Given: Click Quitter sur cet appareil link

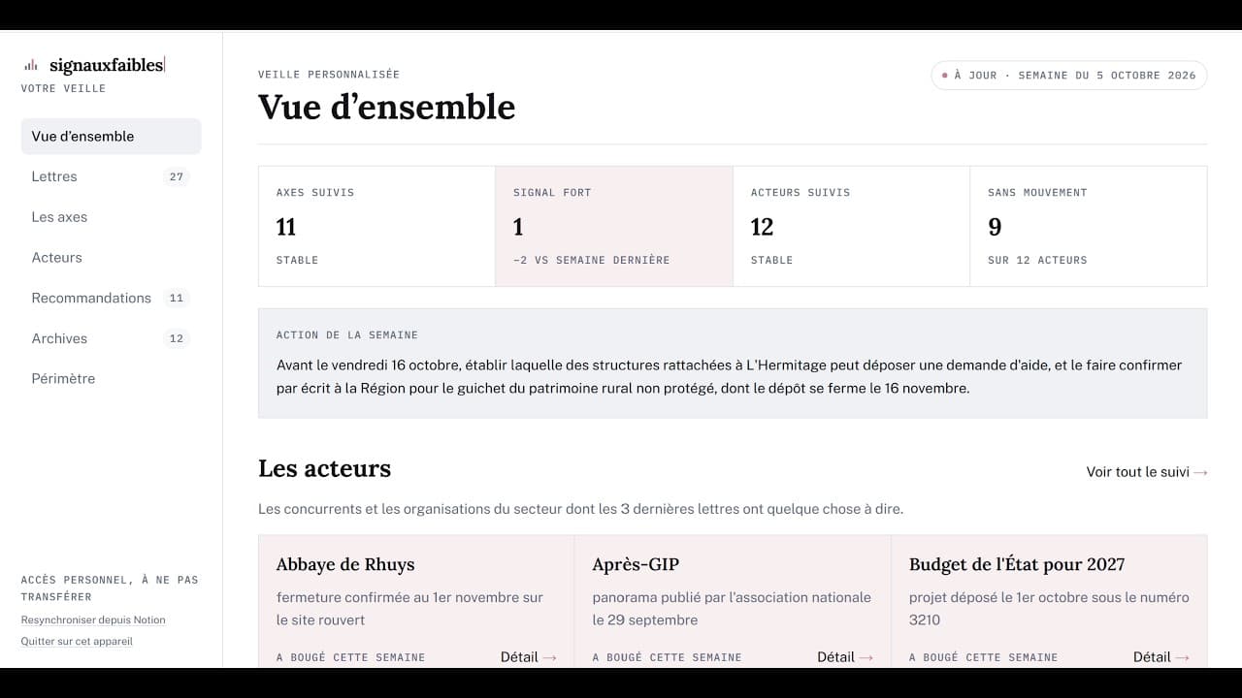Looking at the screenshot, I should click(77, 641).
